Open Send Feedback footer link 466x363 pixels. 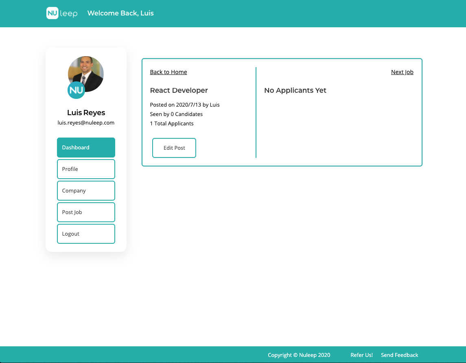tap(399, 355)
